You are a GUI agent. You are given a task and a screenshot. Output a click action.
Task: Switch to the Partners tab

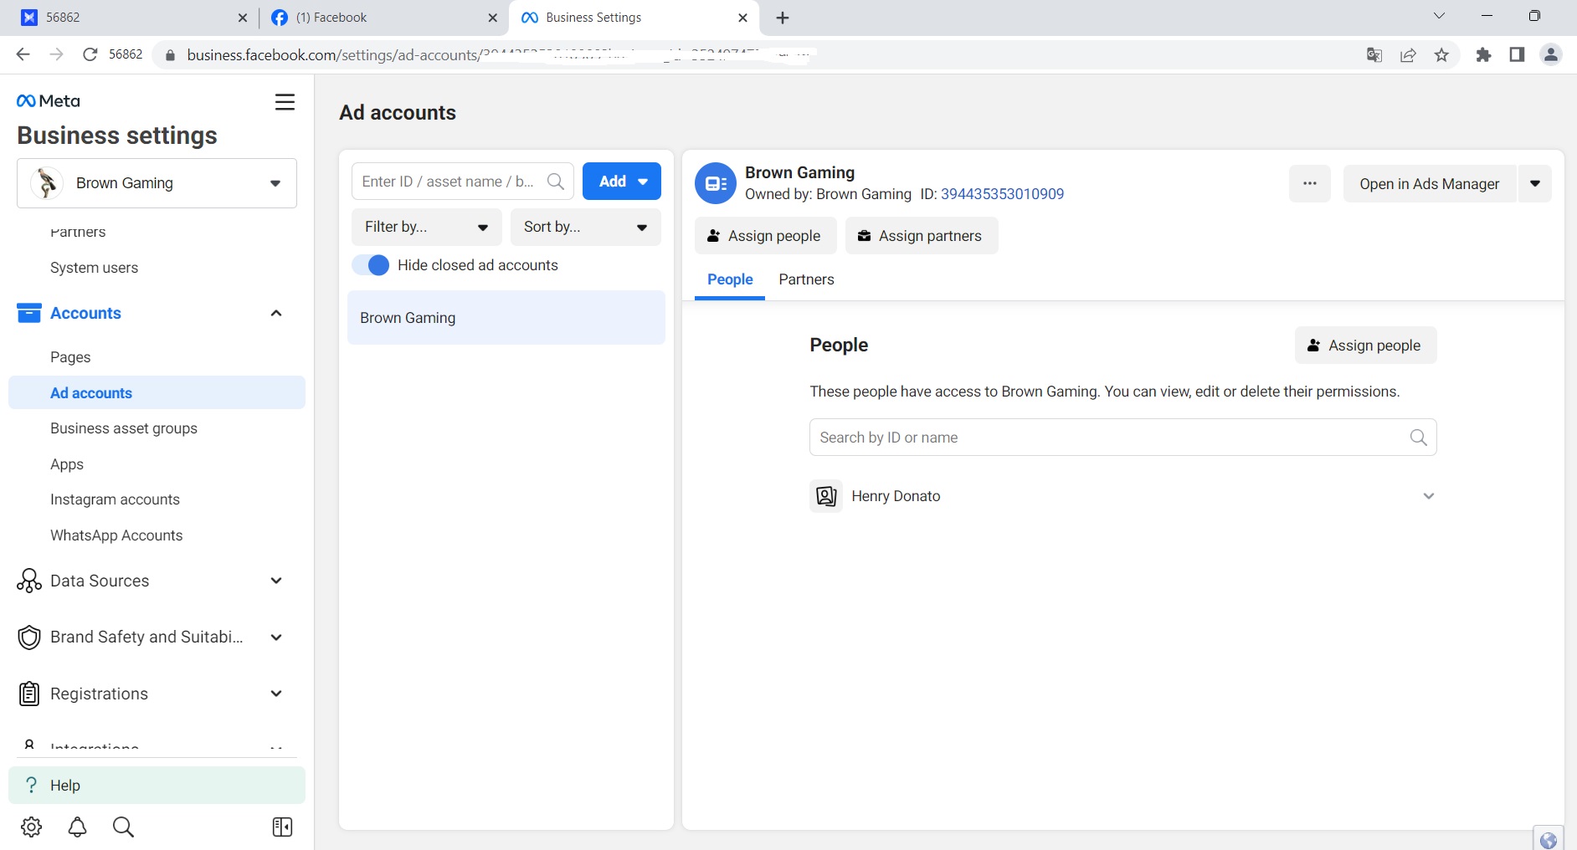(806, 279)
